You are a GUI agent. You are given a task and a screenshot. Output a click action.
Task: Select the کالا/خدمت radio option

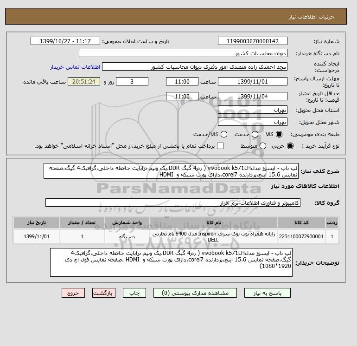pos(224,134)
